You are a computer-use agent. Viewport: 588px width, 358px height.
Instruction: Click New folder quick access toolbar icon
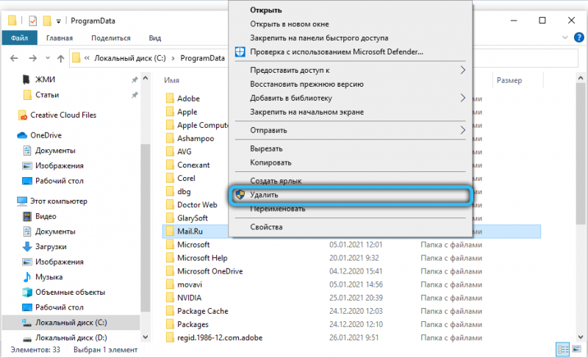(x=47, y=21)
